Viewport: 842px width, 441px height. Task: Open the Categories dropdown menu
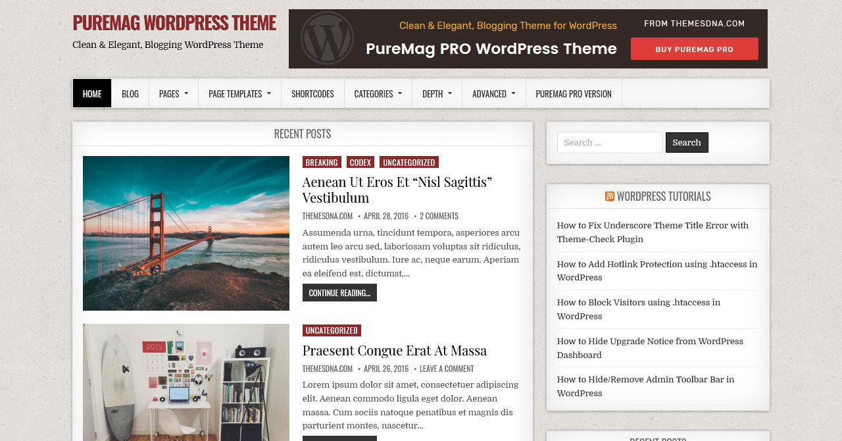[378, 93]
